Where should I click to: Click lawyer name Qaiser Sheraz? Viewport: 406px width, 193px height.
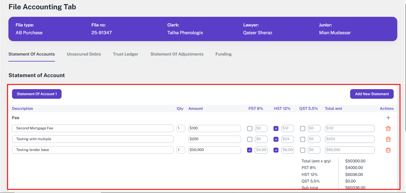(x=258, y=33)
